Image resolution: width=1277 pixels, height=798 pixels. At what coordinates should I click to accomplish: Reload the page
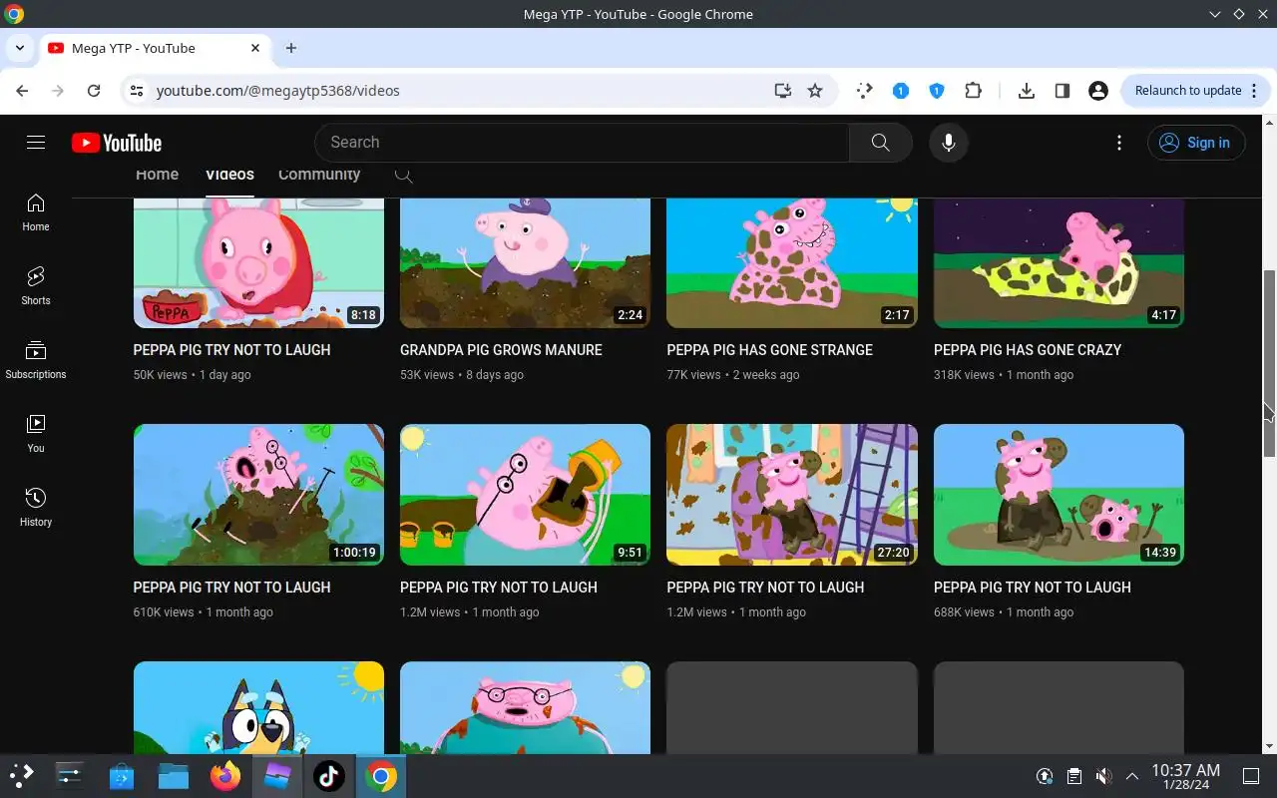[94, 91]
